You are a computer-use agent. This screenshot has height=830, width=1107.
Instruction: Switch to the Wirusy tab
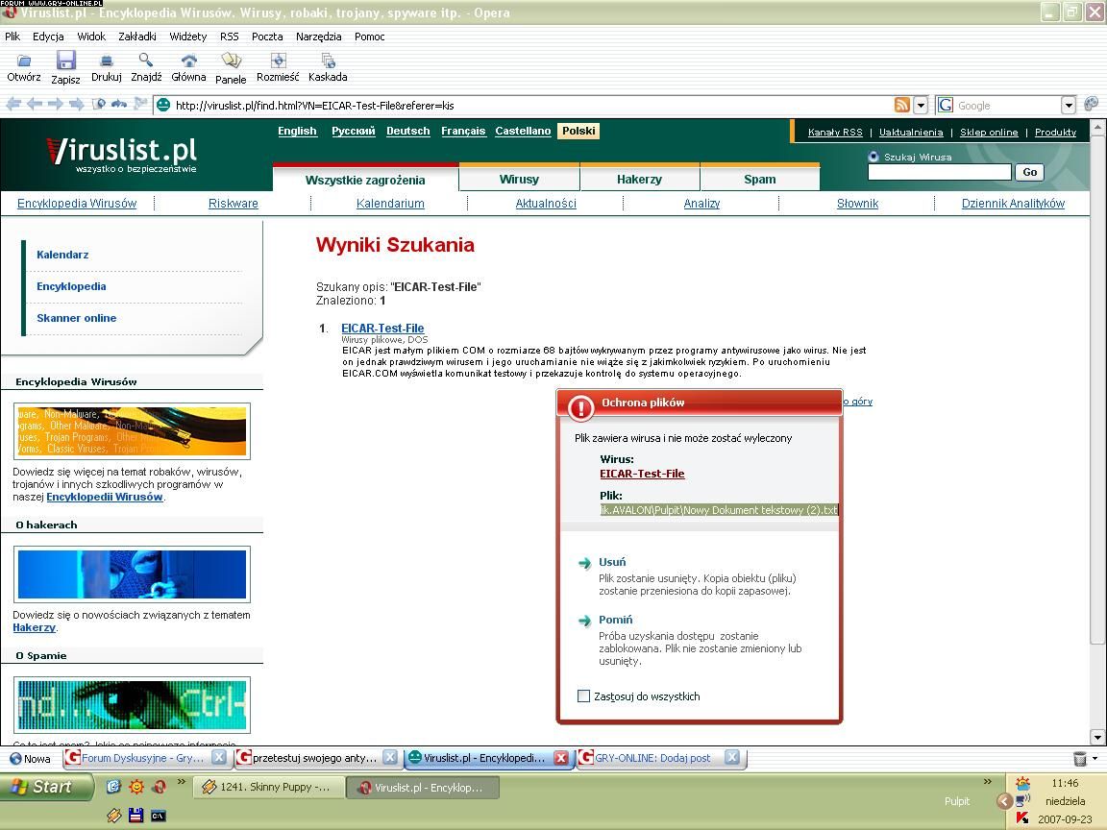[520, 179]
